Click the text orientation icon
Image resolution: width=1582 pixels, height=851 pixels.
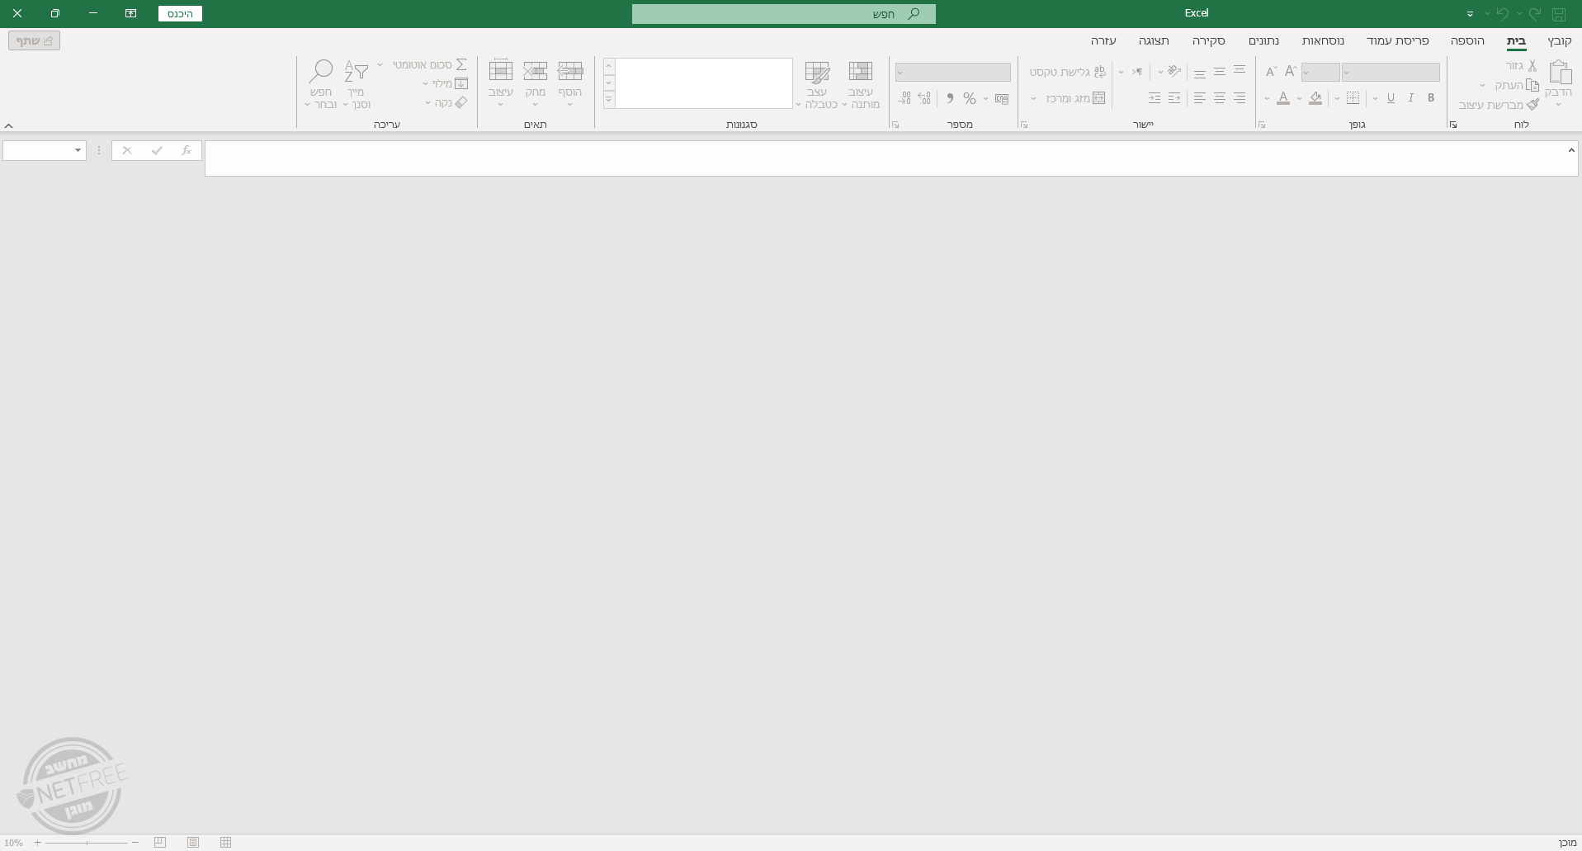click(1174, 72)
